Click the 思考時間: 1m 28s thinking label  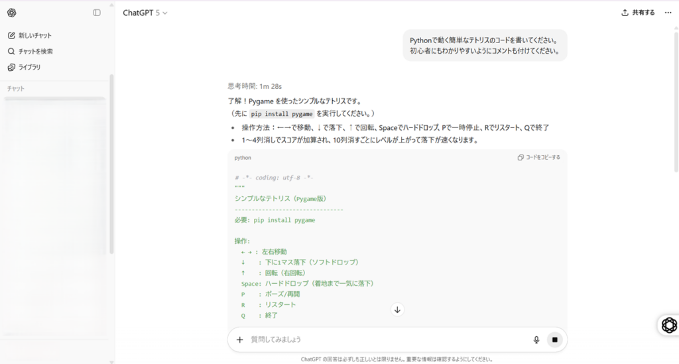click(255, 86)
